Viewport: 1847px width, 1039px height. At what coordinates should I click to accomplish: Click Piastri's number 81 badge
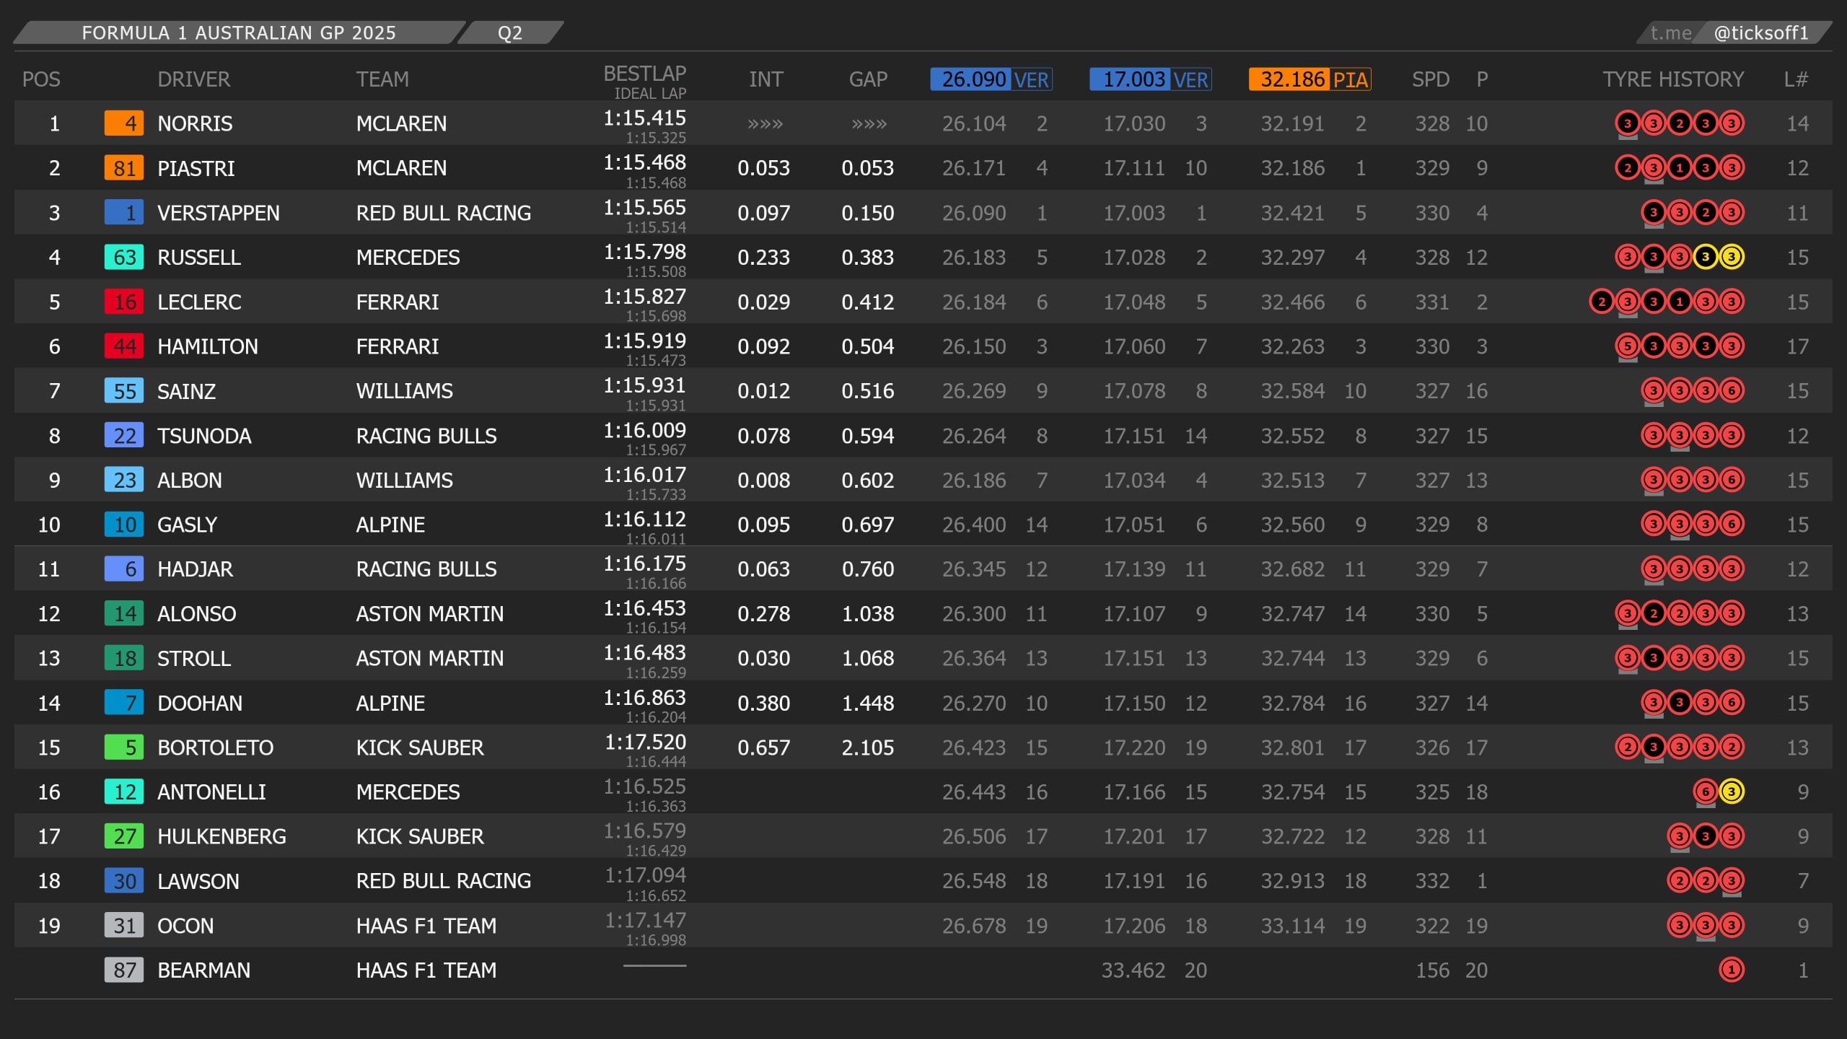coord(124,168)
